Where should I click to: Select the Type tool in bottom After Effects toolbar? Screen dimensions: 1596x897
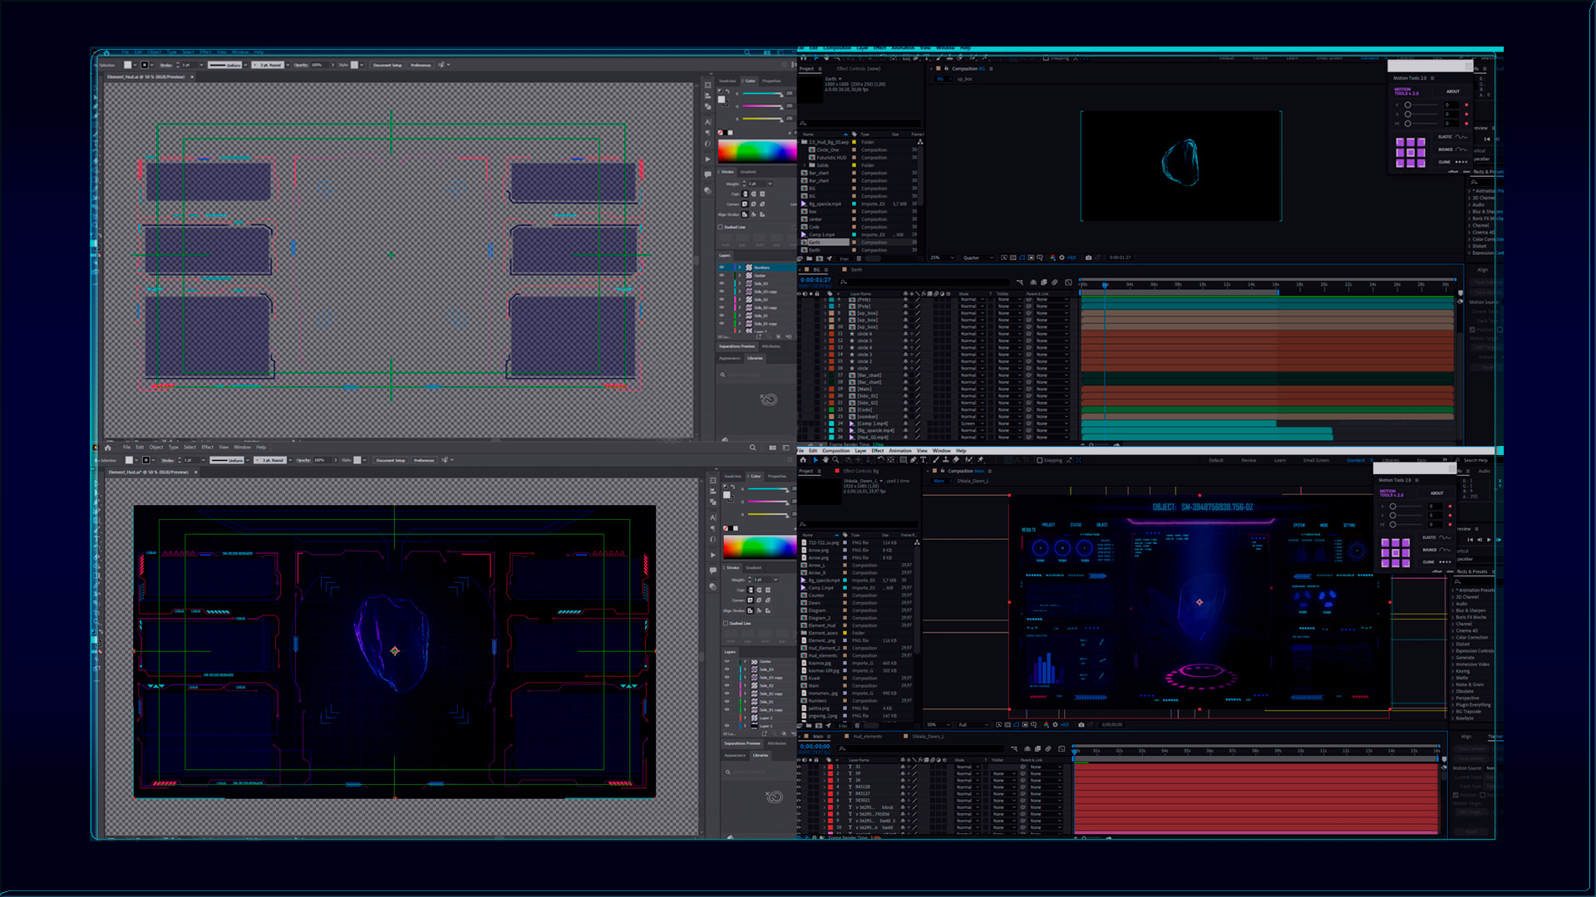[923, 459]
